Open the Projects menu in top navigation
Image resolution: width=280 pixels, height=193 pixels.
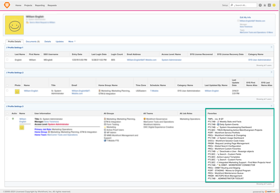tap(28, 5)
